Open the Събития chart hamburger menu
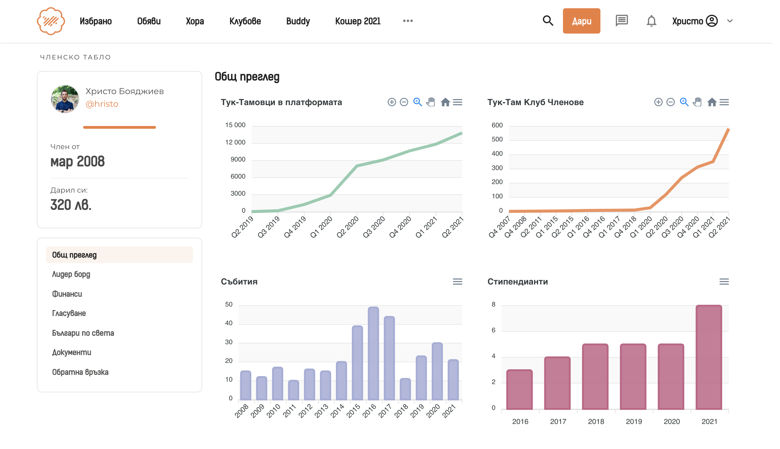This screenshot has width=780, height=449. [x=457, y=281]
